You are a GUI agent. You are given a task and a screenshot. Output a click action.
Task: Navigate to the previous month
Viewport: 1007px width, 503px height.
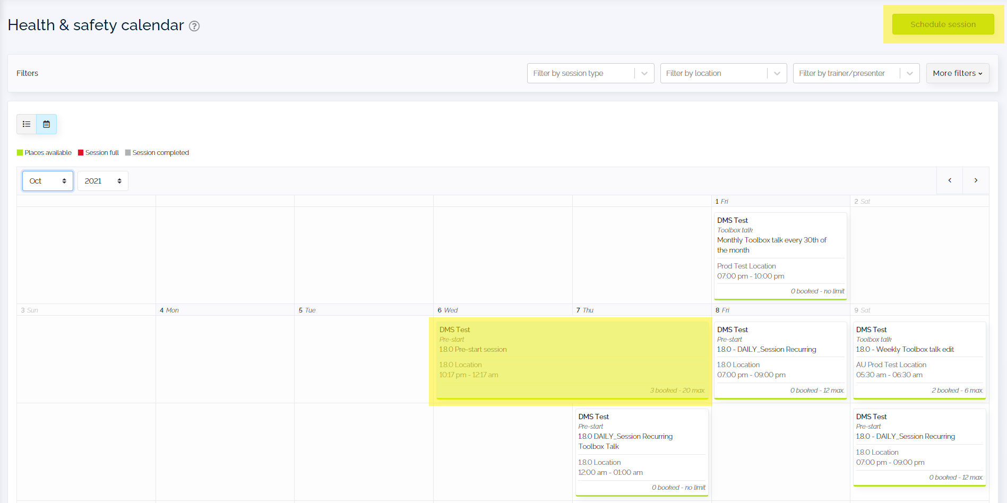pos(949,180)
